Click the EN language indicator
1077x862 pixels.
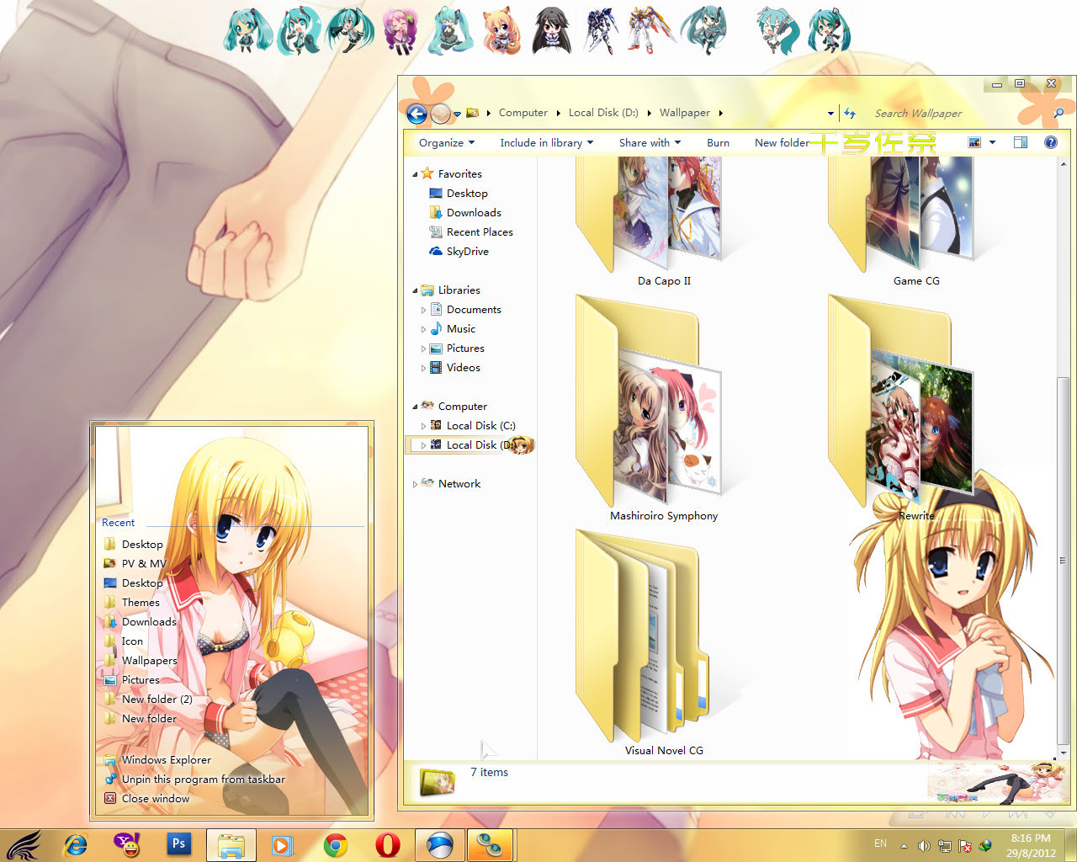880,843
